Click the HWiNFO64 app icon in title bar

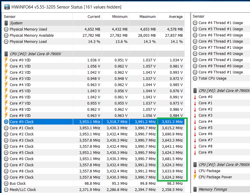[x=7, y=7]
